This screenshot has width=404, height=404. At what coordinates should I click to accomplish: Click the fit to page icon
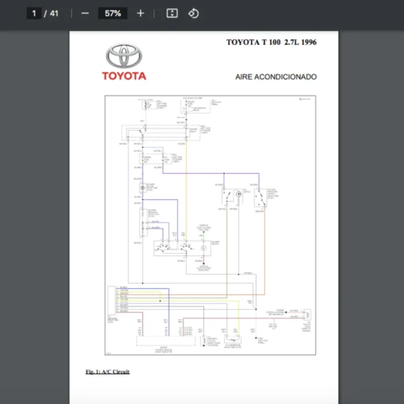pos(172,13)
